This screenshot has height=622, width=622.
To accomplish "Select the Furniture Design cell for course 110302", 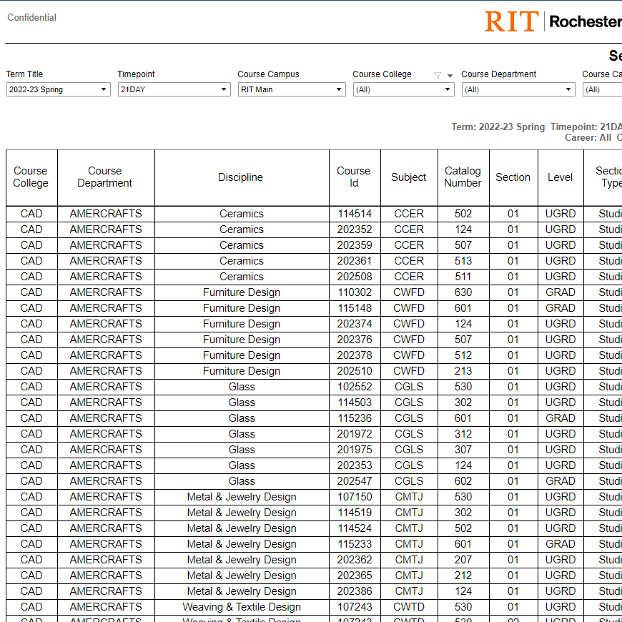I will click(242, 292).
